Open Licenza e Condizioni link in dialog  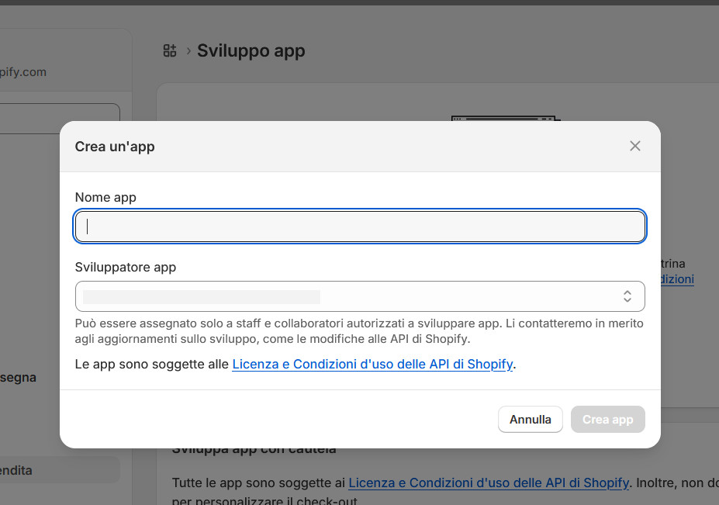tap(372, 364)
